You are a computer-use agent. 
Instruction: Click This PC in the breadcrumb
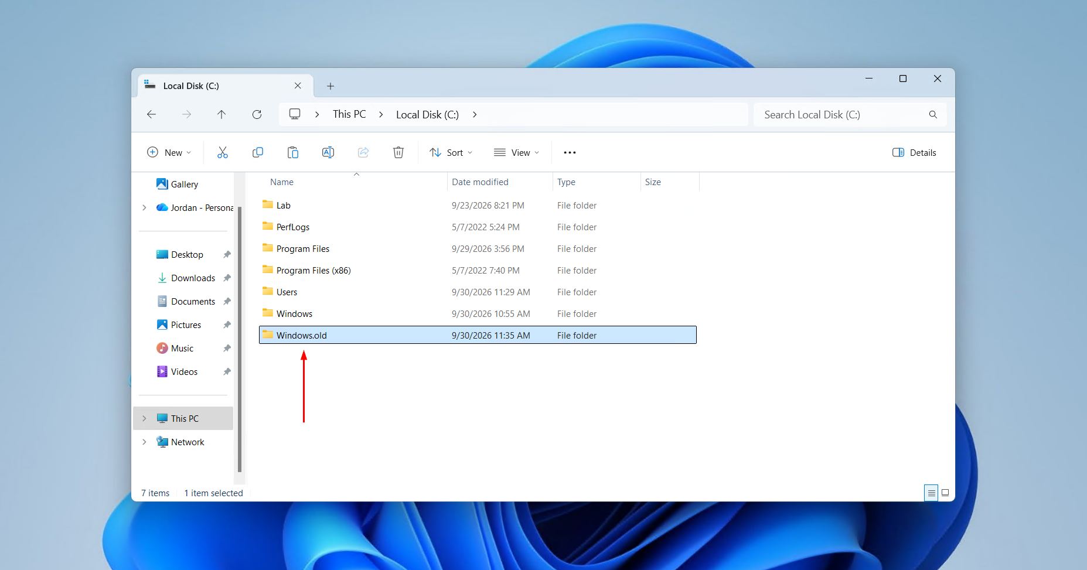click(x=349, y=114)
